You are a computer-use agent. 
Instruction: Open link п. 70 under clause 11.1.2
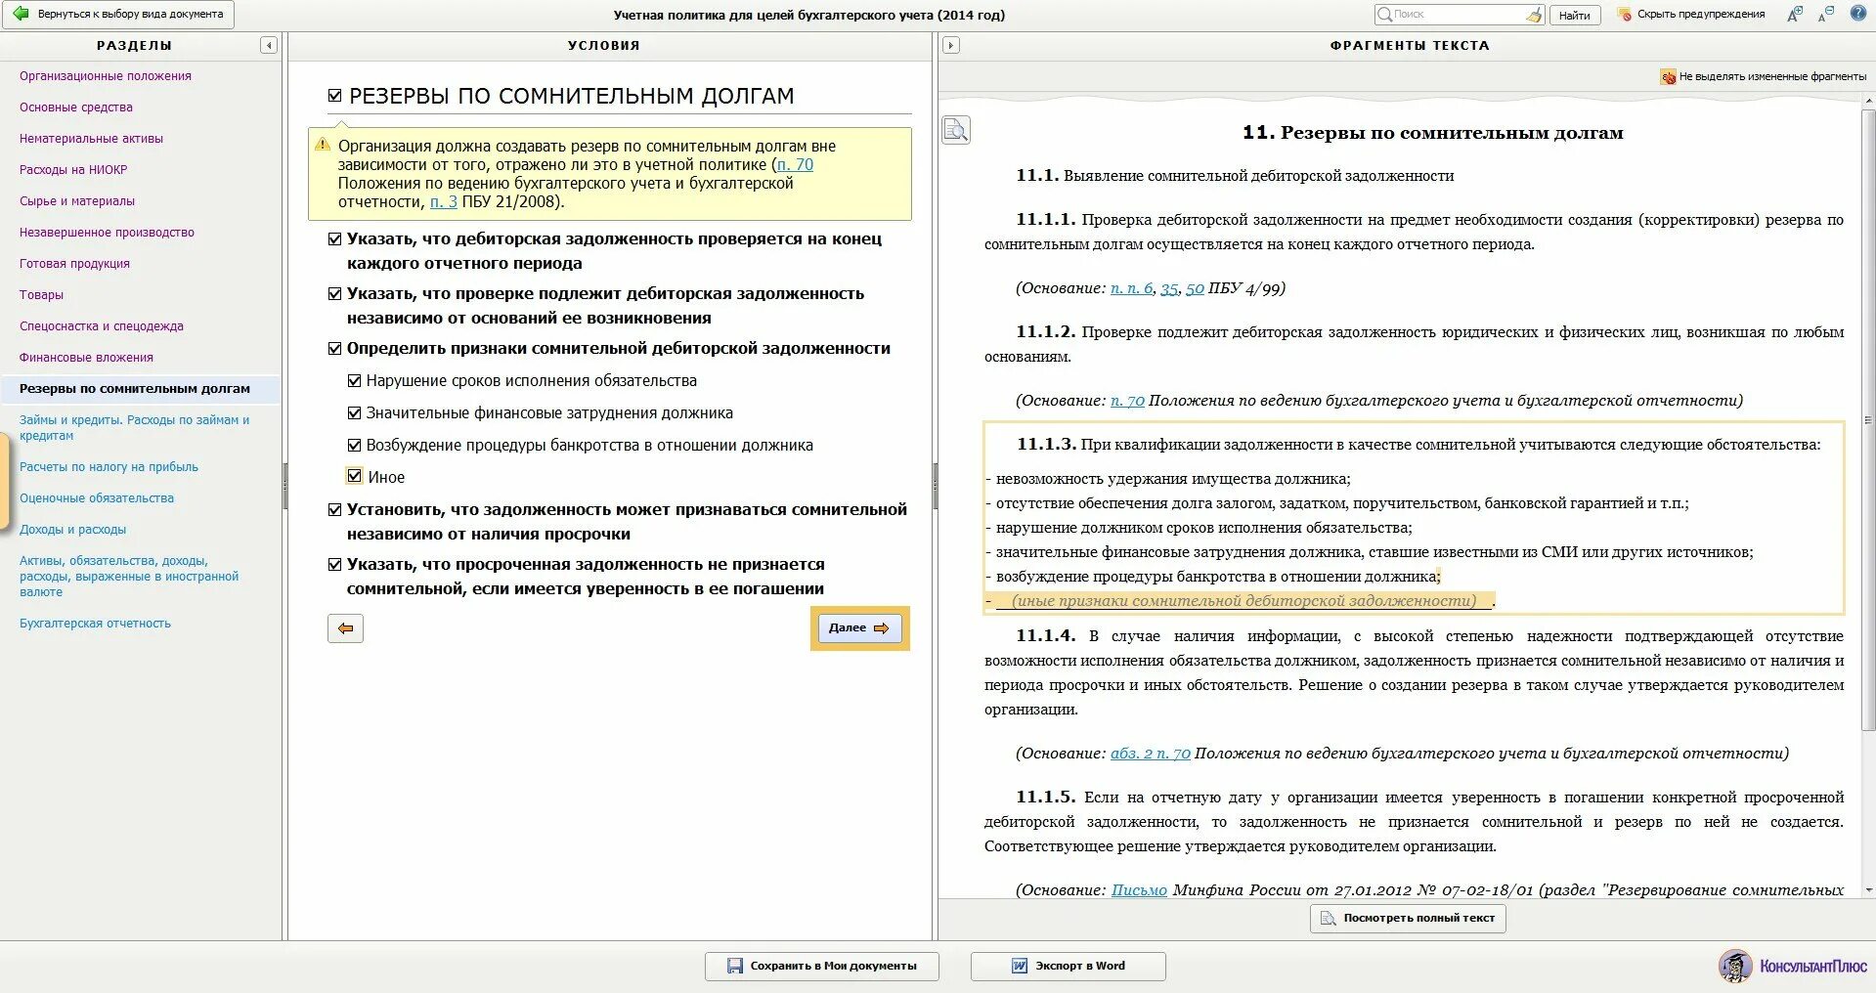click(1127, 401)
